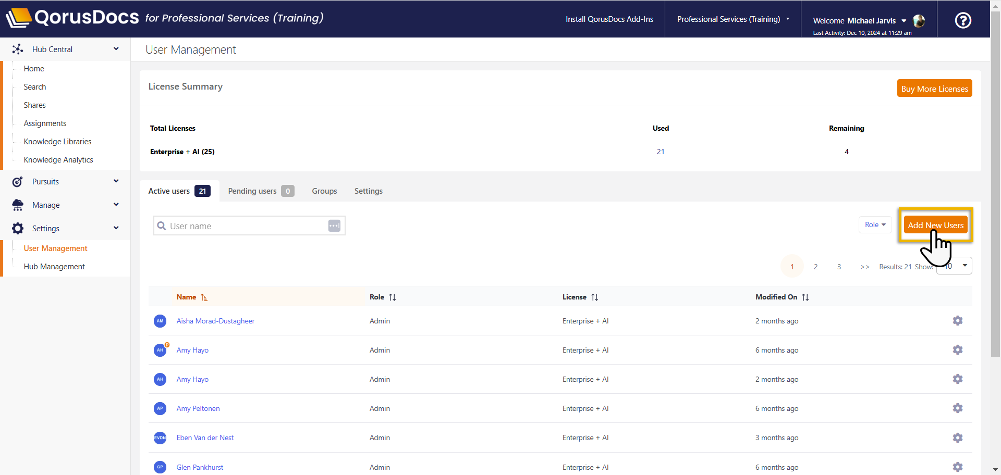
Task: Click the AP avatar for Amy Peltonen
Action: 160,408
